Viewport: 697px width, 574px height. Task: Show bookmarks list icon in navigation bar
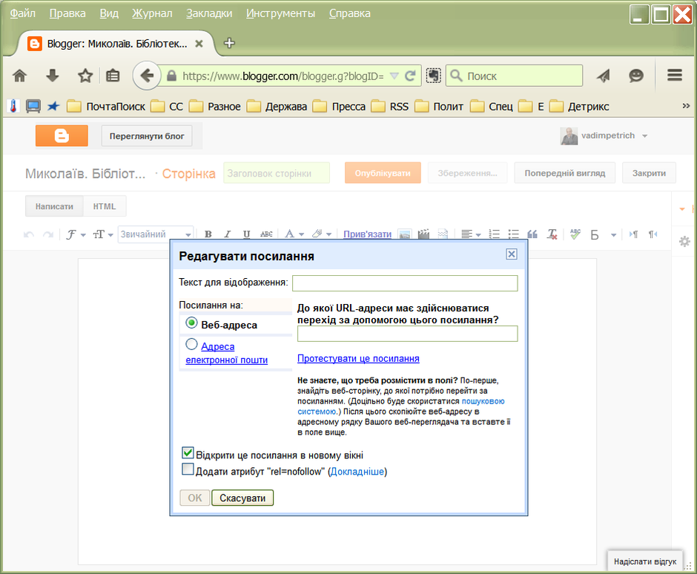[113, 76]
